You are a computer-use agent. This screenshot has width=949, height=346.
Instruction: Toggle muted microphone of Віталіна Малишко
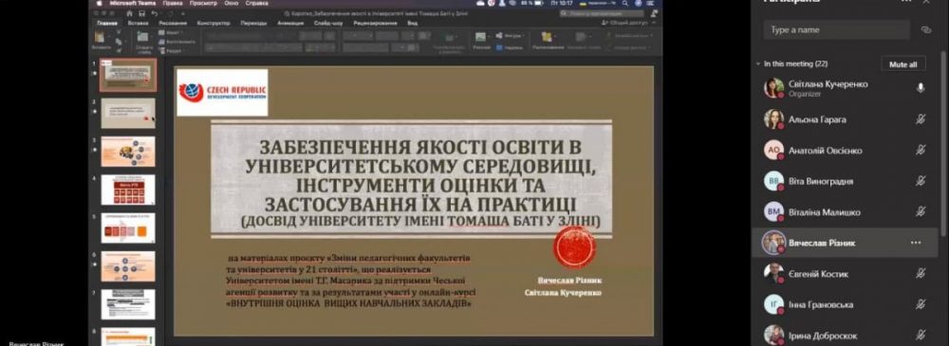click(921, 211)
